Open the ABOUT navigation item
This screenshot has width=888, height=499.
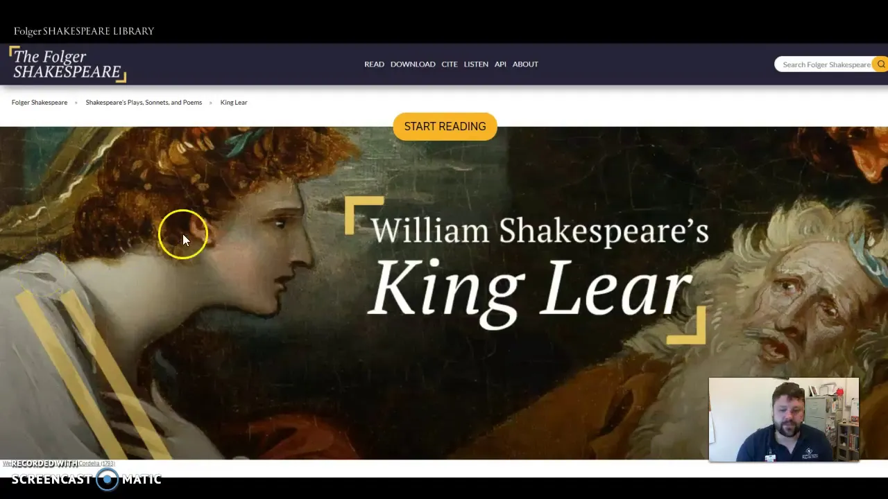(x=525, y=64)
